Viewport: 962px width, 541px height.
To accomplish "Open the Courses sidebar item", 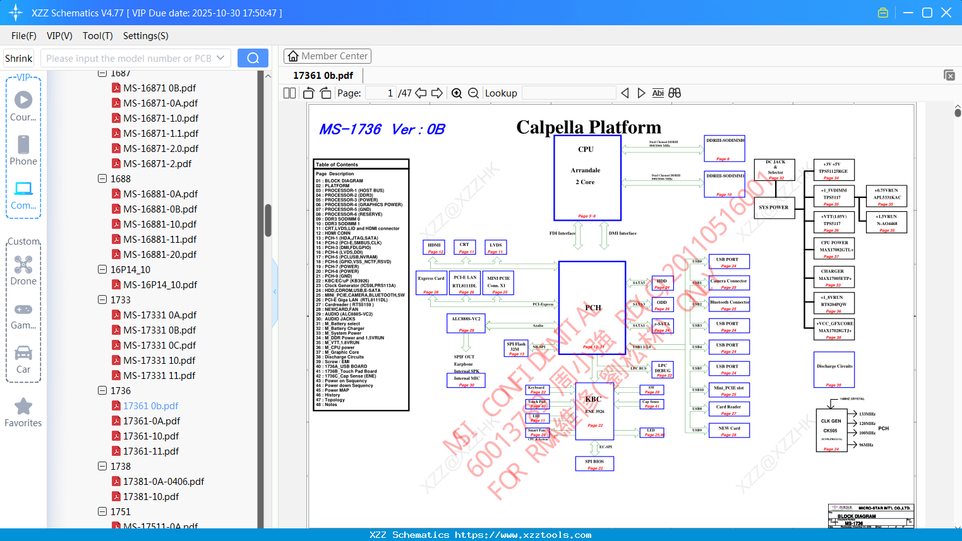I will (x=23, y=106).
